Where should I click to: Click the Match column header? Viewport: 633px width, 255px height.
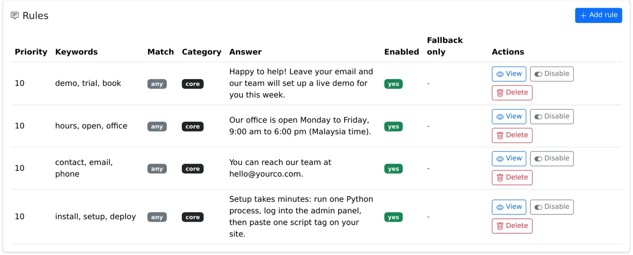(161, 52)
